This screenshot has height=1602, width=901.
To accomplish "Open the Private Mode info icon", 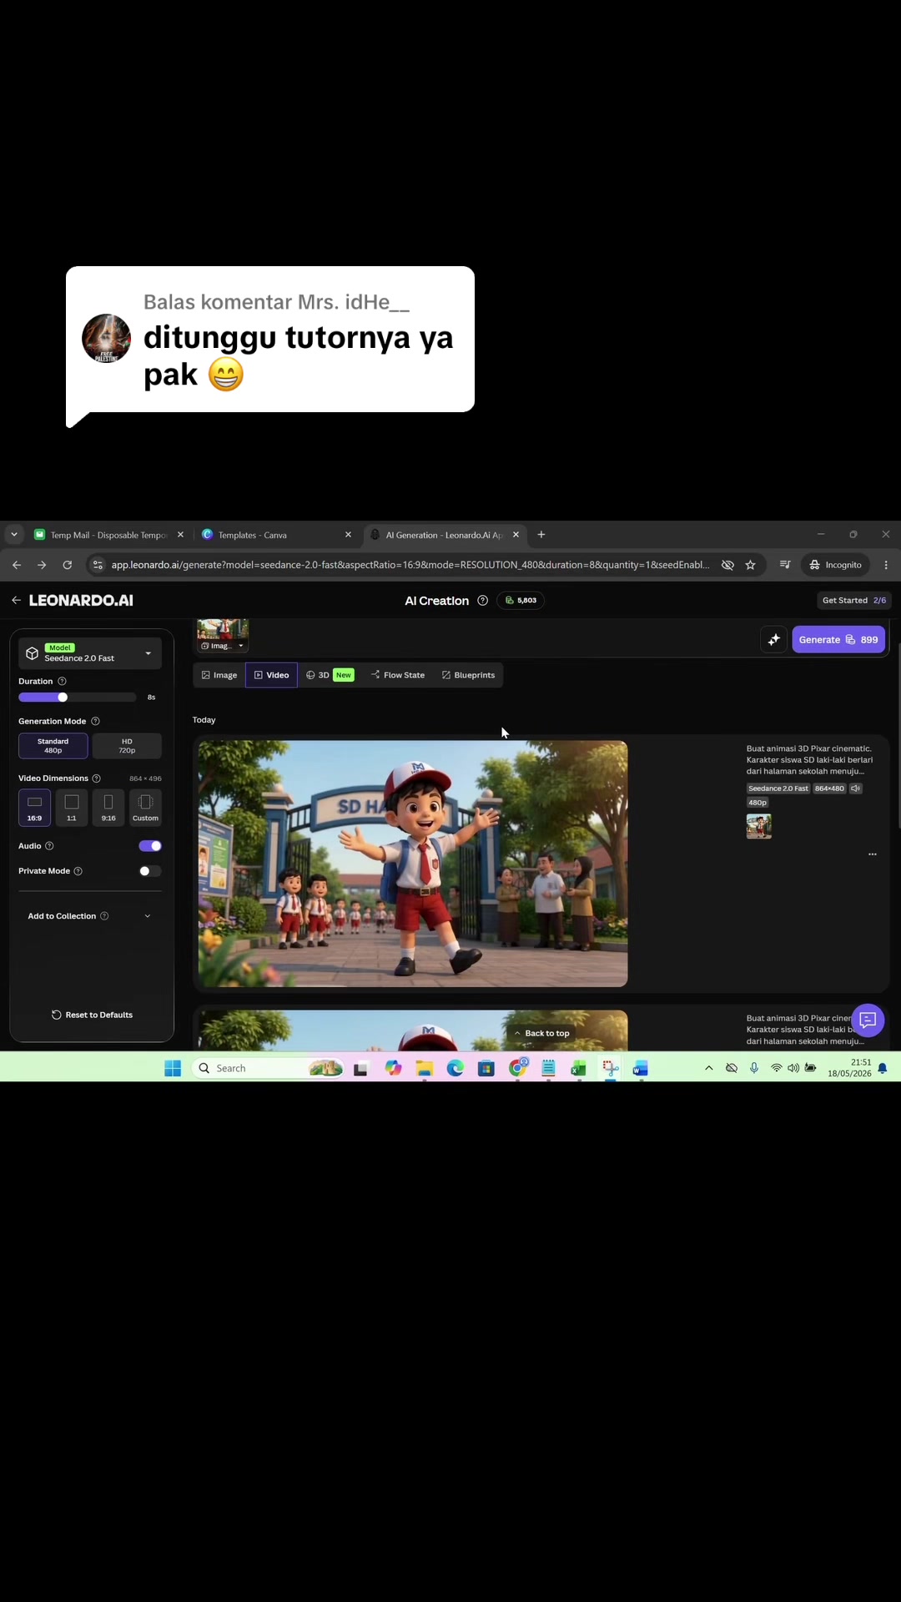I will point(78,871).
